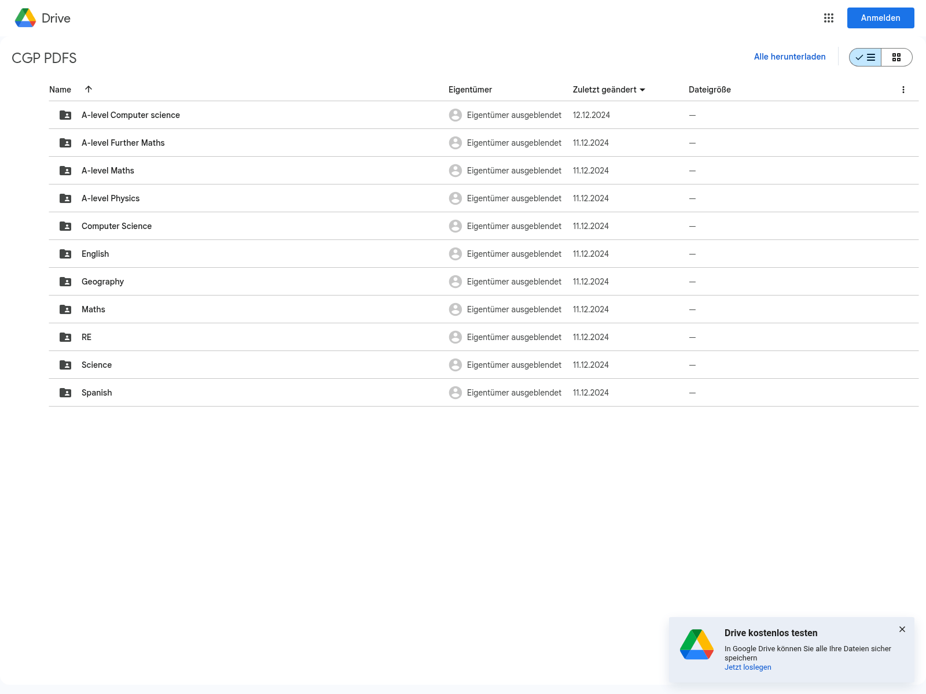
Task: Open the Zuletzt geändert sort dropdown
Action: click(609, 90)
